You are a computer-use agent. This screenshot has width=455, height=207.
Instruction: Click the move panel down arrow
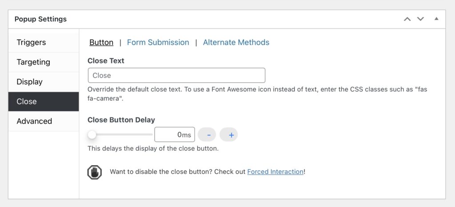coord(420,19)
